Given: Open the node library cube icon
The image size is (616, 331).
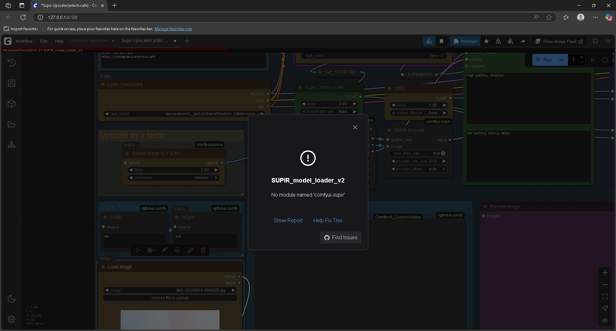Looking at the screenshot, I should coord(12,104).
